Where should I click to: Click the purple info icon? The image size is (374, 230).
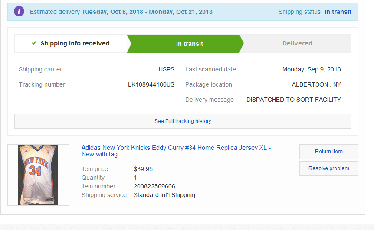pos(19,11)
